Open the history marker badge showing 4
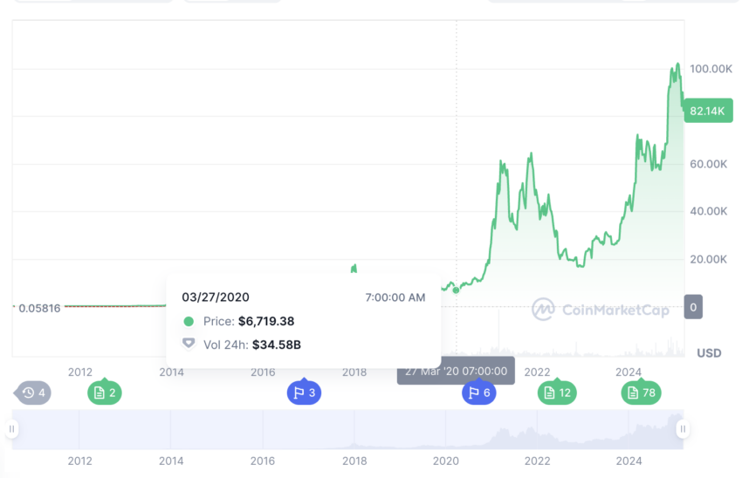742x478 pixels. coord(32,393)
